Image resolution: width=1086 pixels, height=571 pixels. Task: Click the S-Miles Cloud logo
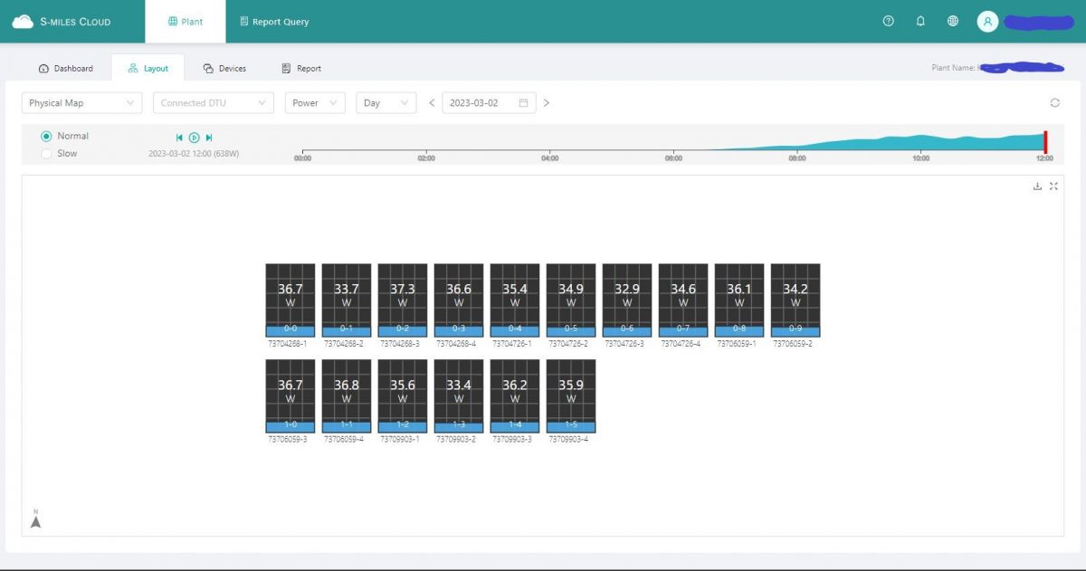62,22
